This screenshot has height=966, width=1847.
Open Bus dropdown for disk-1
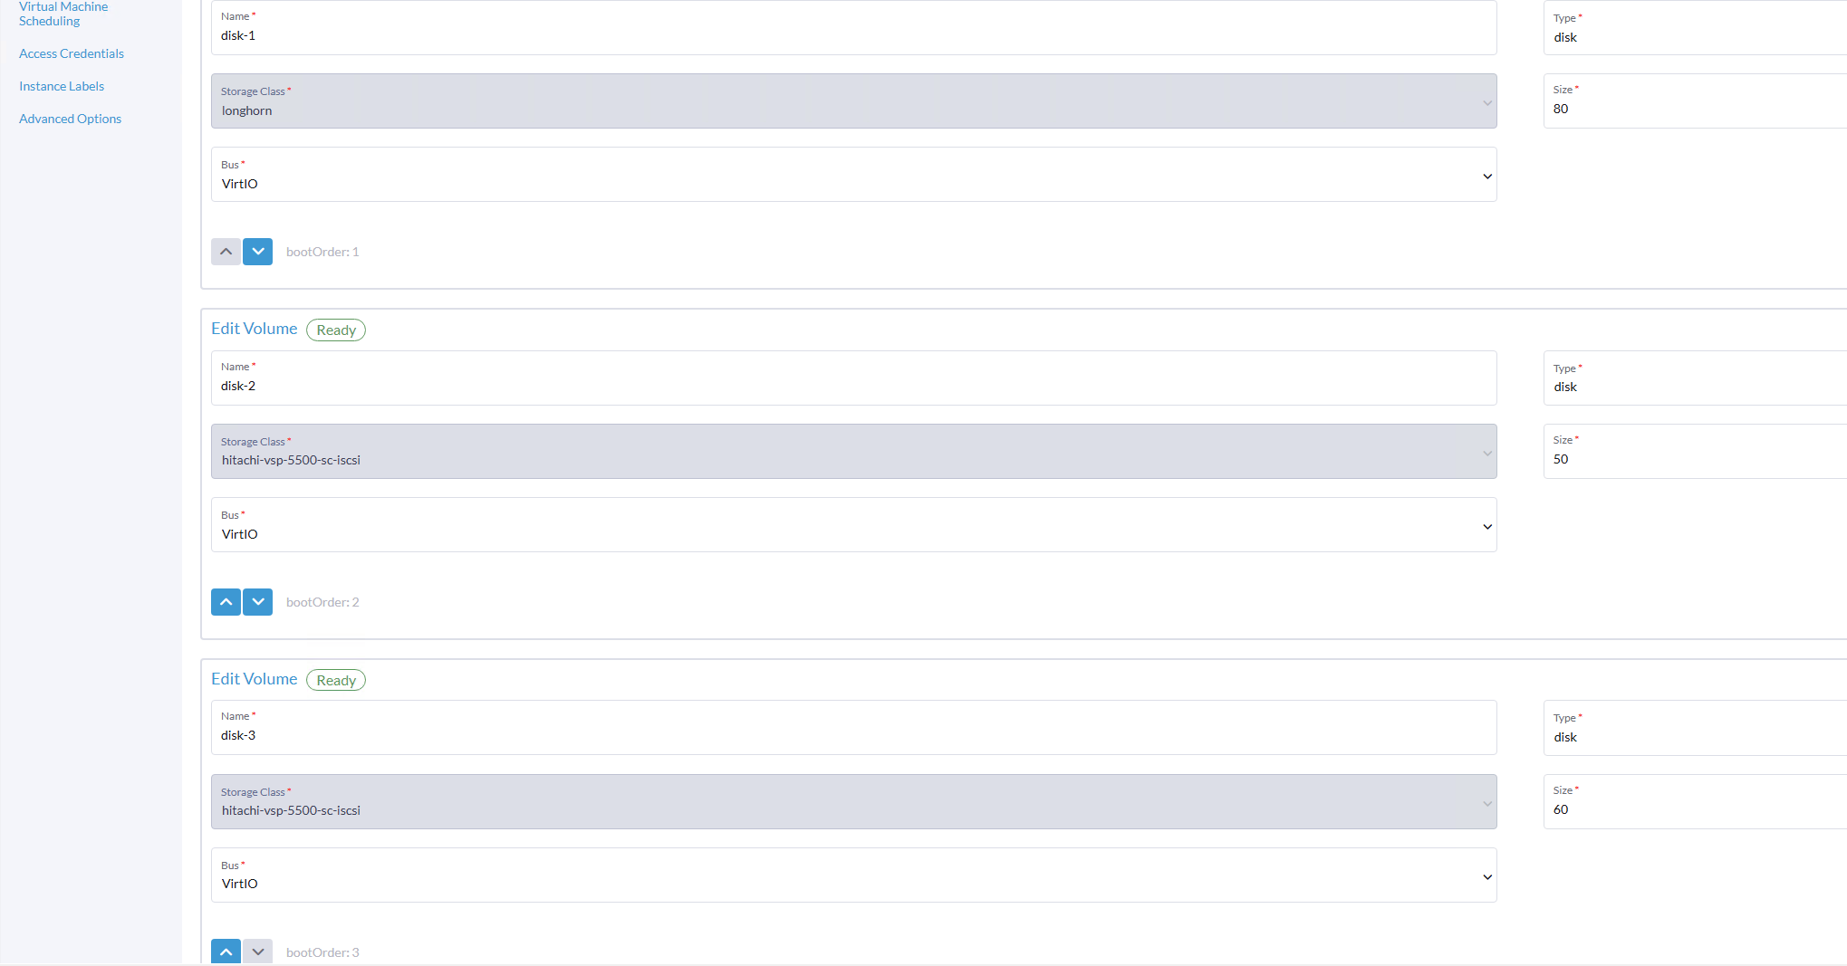point(853,175)
